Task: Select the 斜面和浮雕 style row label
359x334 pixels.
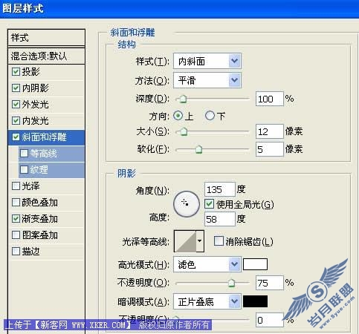Action: (x=44, y=137)
